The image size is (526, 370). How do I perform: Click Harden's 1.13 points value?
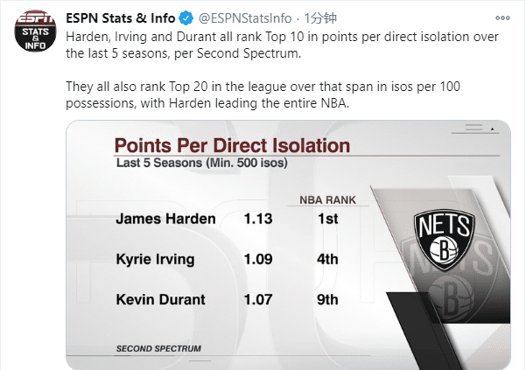pyautogui.click(x=259, y=219)
